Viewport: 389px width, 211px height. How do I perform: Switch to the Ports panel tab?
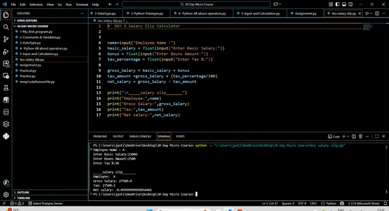point(180,136)
